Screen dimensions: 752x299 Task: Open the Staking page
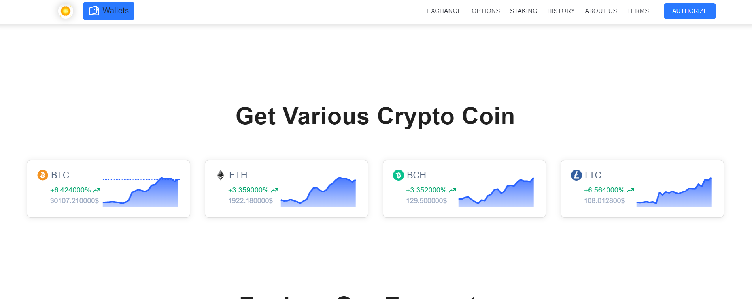click(523, 11)
